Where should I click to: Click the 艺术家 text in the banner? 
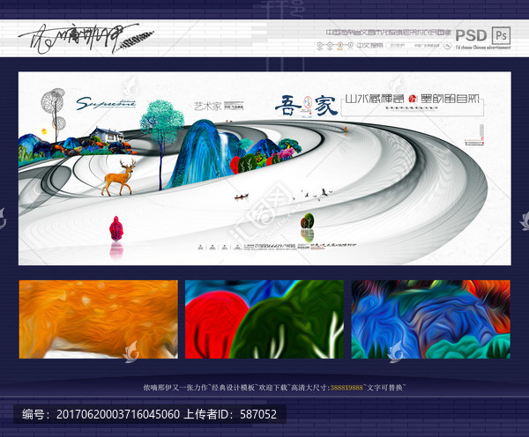click(x=207, y=107)
